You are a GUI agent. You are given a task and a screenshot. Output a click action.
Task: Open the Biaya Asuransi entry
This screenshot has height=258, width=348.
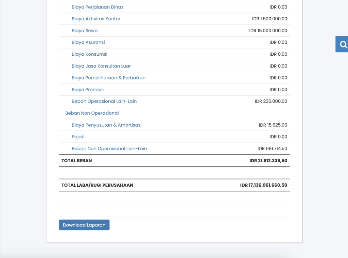pyautogui.click(x=88, y=42)
